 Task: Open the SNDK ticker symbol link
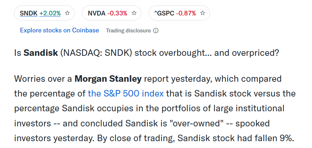(x=28, y=13)
